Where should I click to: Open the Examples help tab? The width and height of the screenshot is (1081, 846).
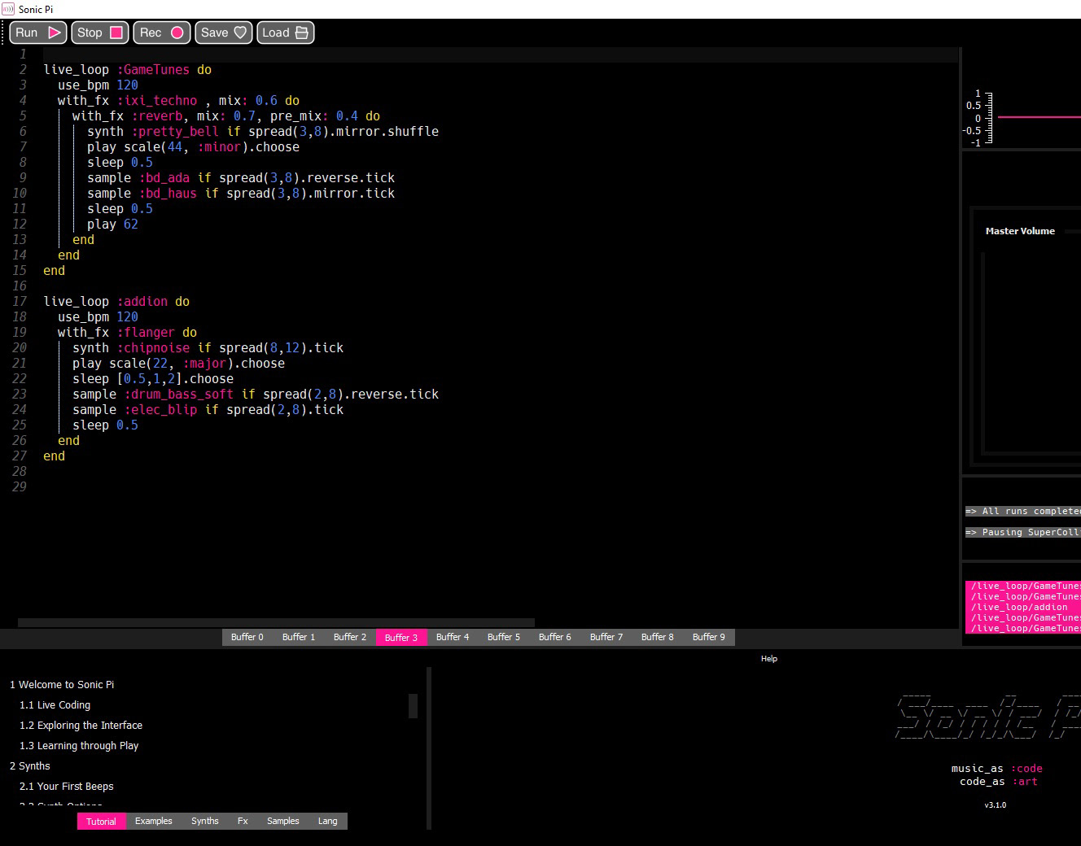[x=154, y=822]
